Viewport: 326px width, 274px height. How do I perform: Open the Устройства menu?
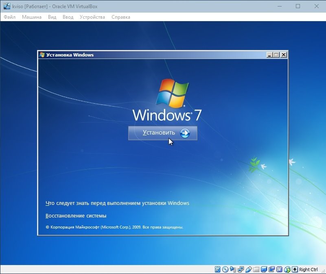pos(92,17)
